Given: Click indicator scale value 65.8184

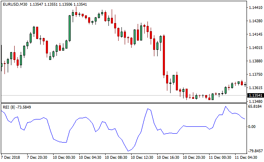Looking at the screenshot, I should pos(255,107).
